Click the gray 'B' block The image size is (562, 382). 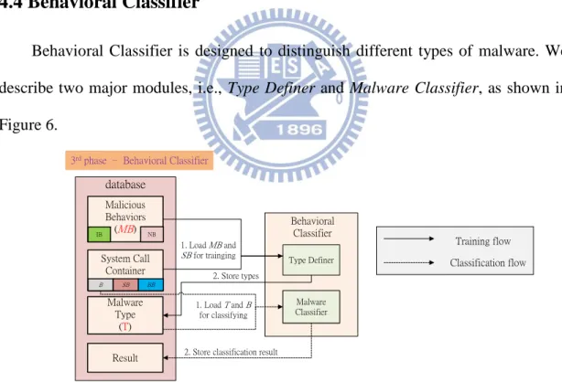[x=101, y=285]
